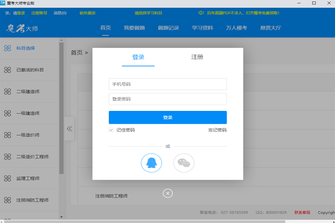Screen dimensions: 335x223
Task: Click the icon beside 一级造价师
Action: pyautogui.click(x=8, y=135)
